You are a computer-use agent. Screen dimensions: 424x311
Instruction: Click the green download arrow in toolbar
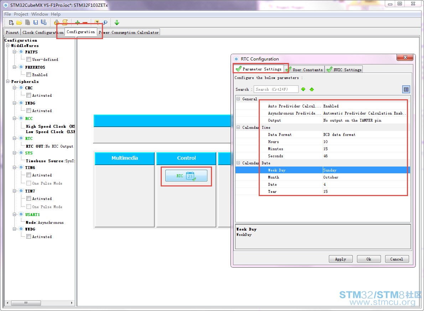point(117,23)
